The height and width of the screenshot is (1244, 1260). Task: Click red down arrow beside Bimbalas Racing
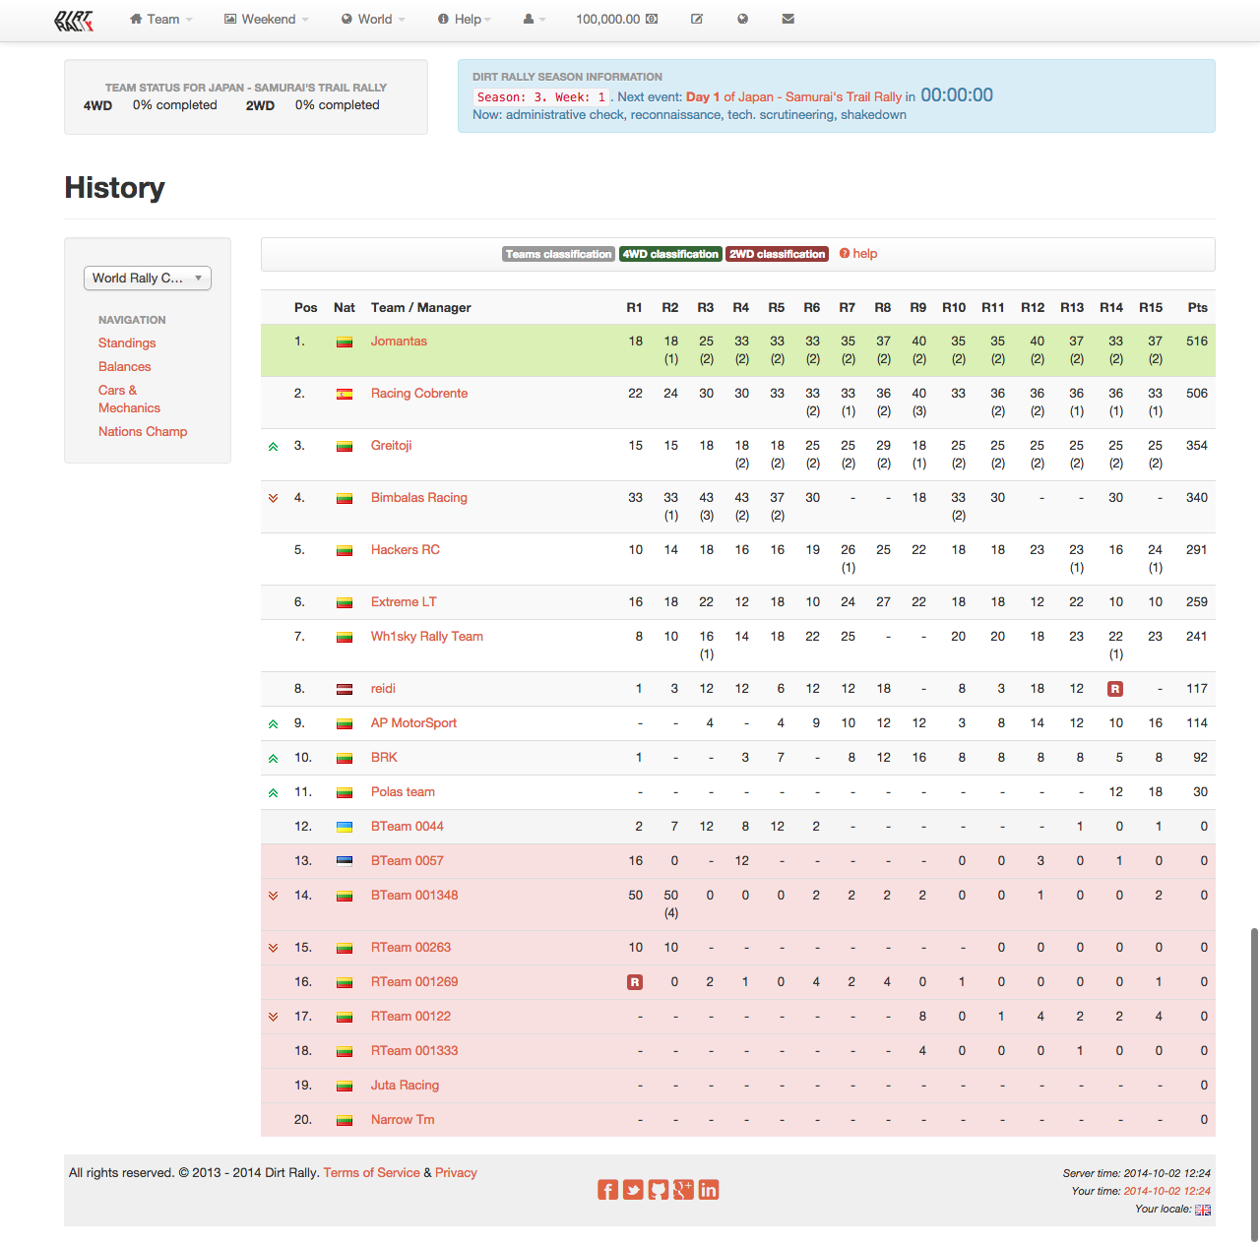tap(274, 498)
